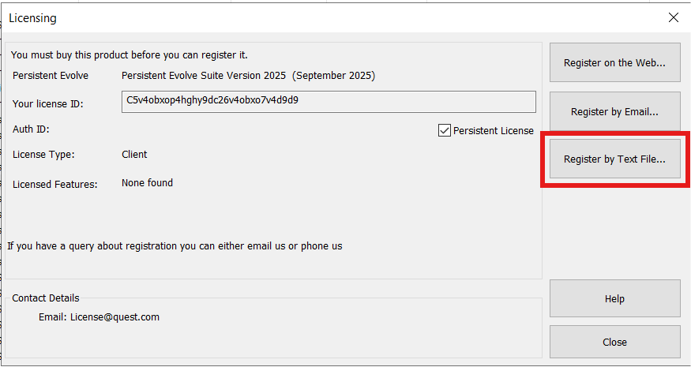Click the 'Your license ID:' label
Image resolution: width=691 pixels, height=367 pixels.
48,104
